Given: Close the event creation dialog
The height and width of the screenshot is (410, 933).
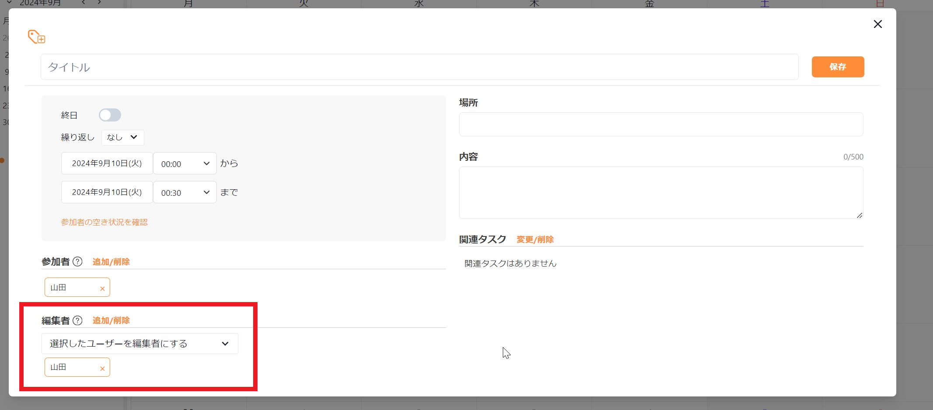Looking at the screenshot, I should pos(877,24).
